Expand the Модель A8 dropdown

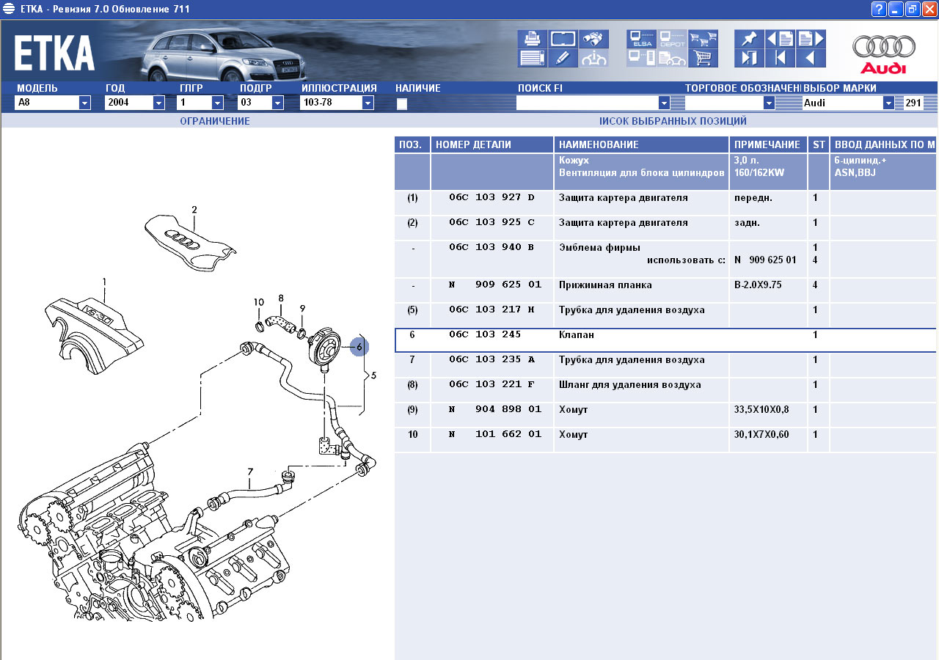click(x=84, y=103)
